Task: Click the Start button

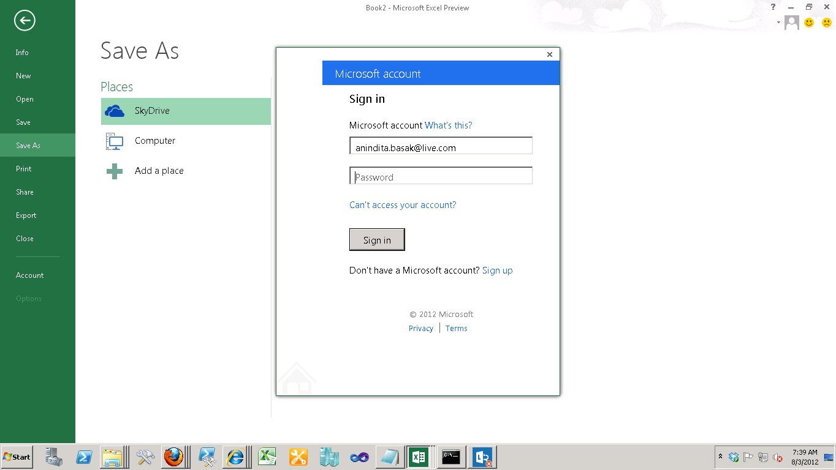Action: pos(17,457)
